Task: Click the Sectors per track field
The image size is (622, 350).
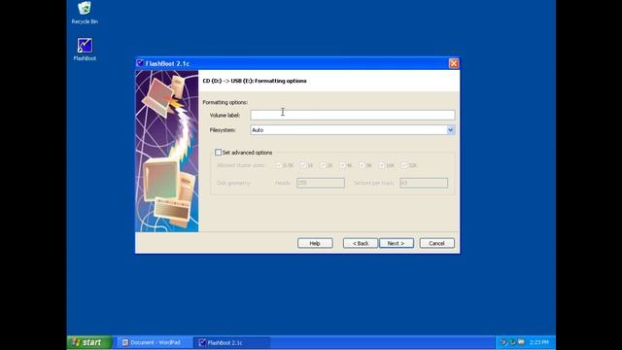Action: 424,183
